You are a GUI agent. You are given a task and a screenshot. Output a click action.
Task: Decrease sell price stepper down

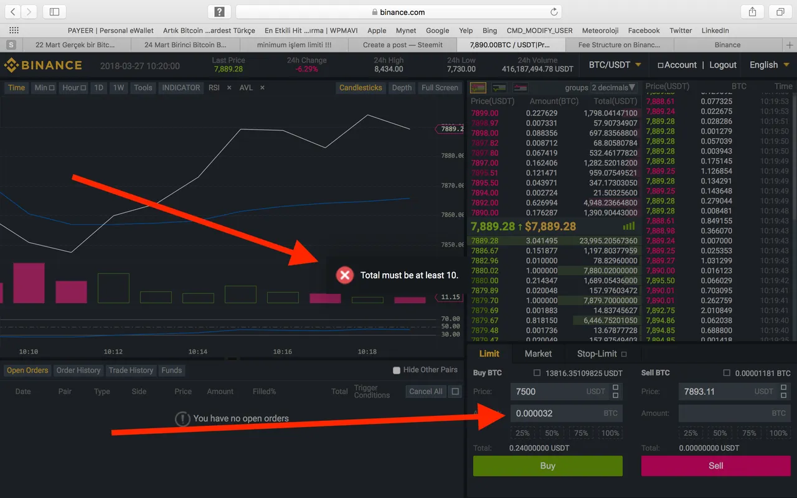click(784, 395)
